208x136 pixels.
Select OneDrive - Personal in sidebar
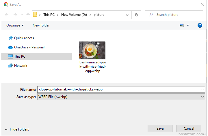pyautogui.click(x=29, y=47)
